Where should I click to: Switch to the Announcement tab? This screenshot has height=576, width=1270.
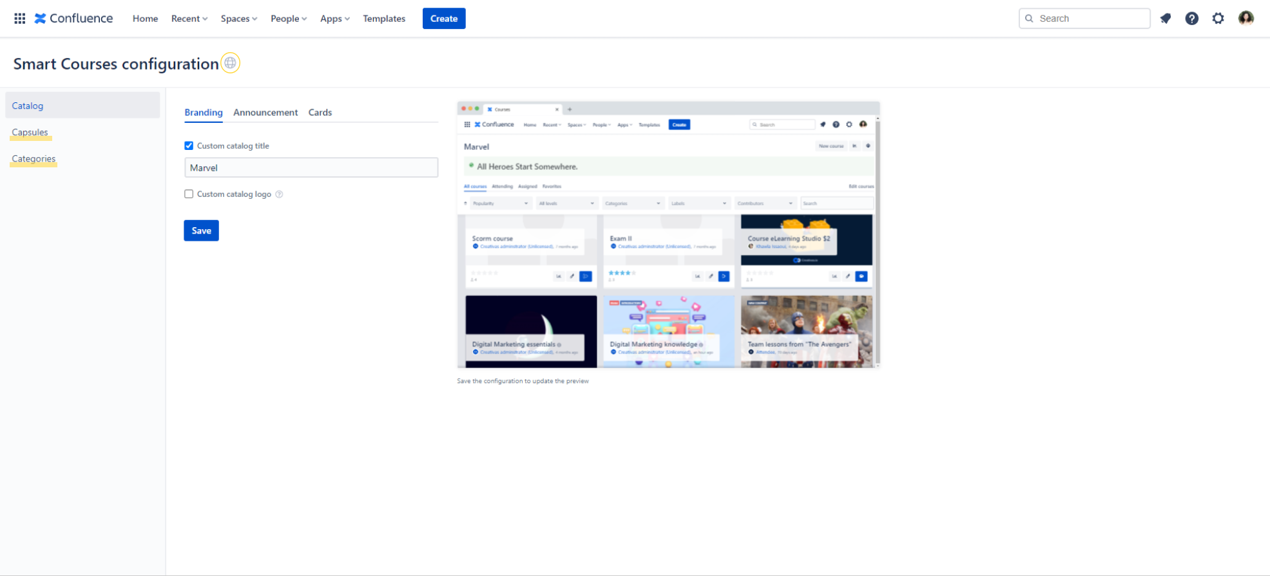[265, 113]
